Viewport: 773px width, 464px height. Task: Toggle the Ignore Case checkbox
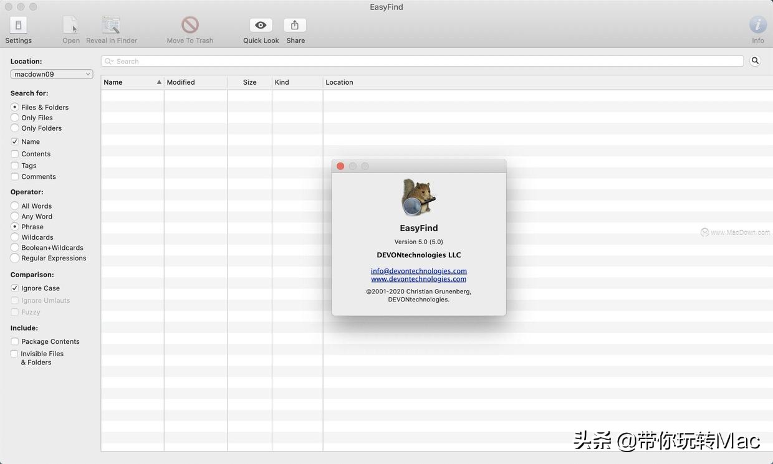click(x=15, y=288)
